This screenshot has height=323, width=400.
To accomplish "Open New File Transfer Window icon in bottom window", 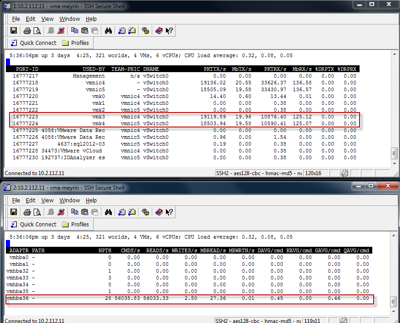I will [132, 212].
